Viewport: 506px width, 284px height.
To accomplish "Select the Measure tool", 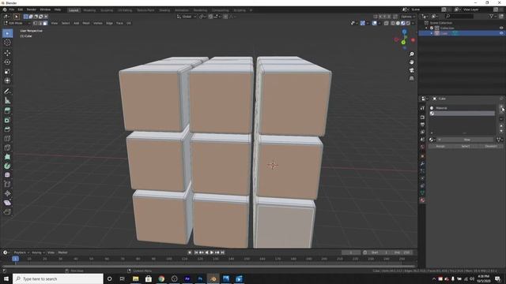I will click(7, 100).
